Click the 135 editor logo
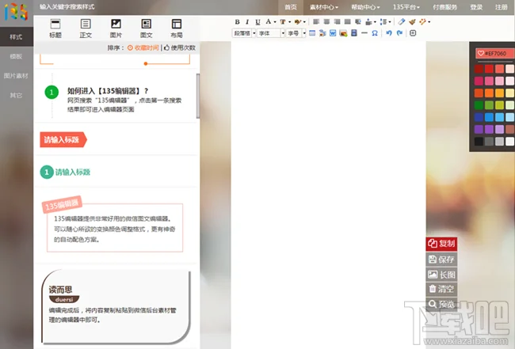 tap(16, 12)
